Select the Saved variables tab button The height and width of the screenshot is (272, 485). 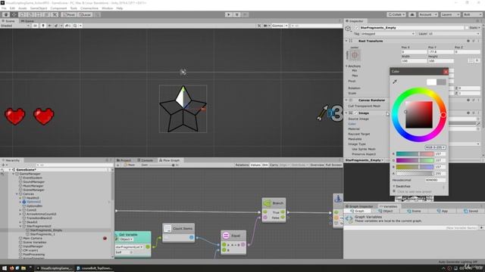(x=471, y=212)
